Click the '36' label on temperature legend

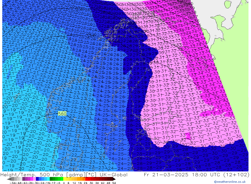(x=97, y=183)
